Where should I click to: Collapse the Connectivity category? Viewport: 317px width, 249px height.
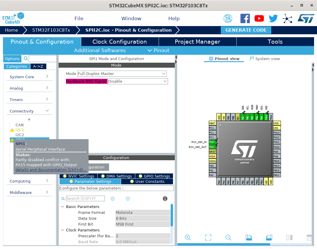coord(29,111)
